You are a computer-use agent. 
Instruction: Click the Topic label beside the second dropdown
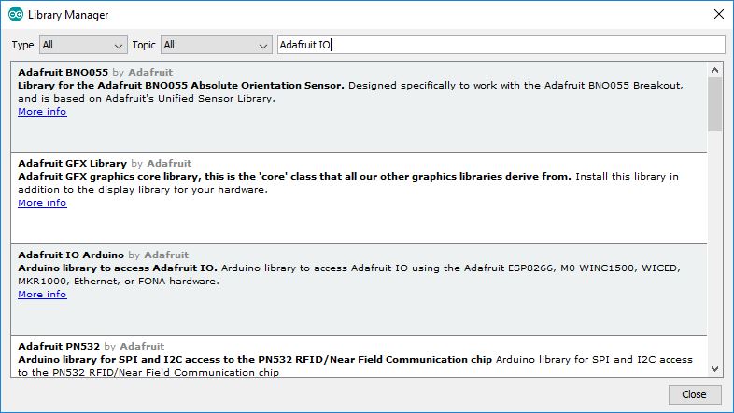[x=144, y=45]
